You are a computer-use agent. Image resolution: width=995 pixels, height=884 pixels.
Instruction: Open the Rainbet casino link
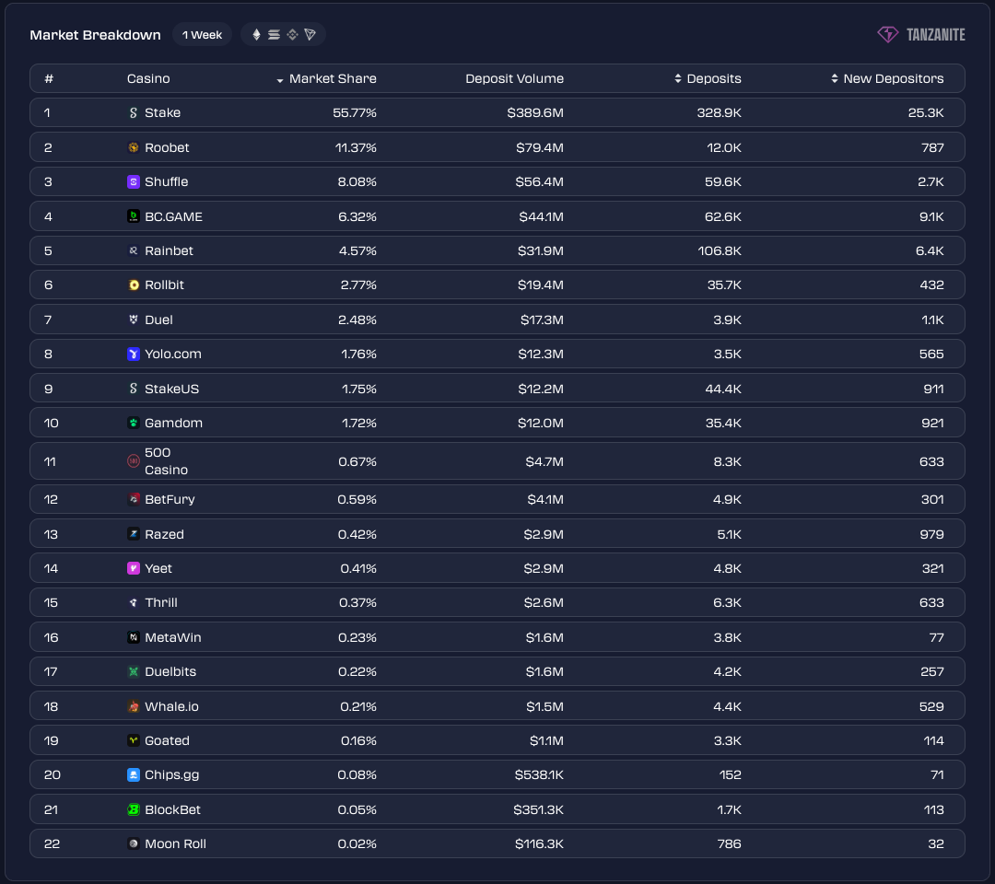169,250
